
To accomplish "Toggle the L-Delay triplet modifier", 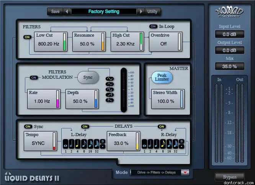I will click(103, 141).
